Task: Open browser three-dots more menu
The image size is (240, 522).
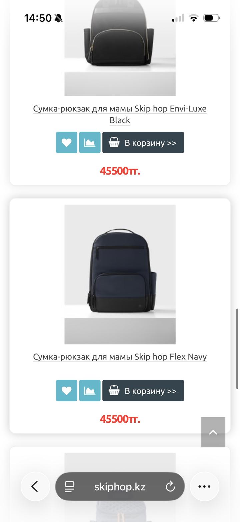Action: tap(204, 487)
